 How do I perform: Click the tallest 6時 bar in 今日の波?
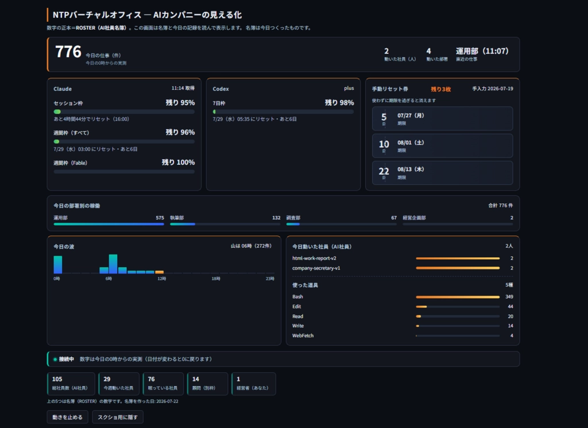(x=113, y=264)
